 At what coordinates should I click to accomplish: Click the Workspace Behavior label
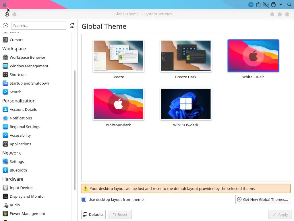28,57
